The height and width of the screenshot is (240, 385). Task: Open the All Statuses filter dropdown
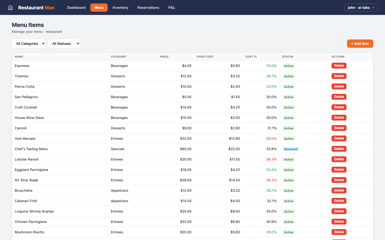pyautogui.click(x=64, y=43)
